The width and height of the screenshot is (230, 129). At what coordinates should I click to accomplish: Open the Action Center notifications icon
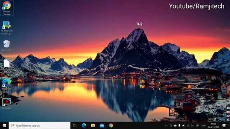coord(224,125)
